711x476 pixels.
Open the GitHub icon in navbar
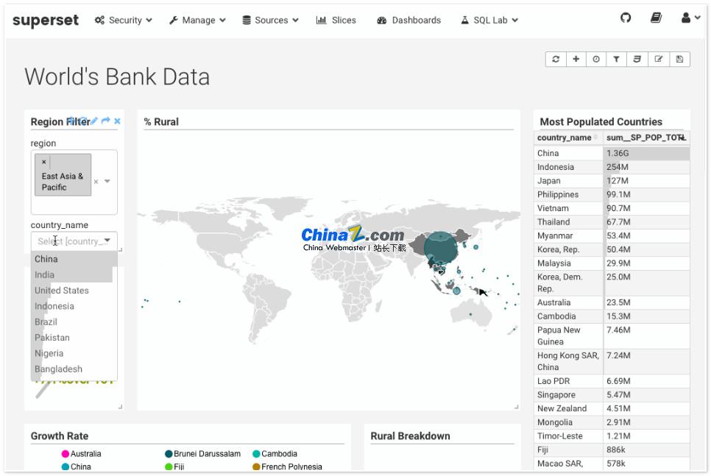[x=626, y=18]
